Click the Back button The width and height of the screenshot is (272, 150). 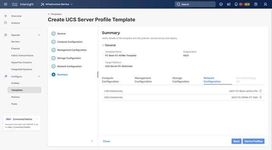[x=236, y=141]
